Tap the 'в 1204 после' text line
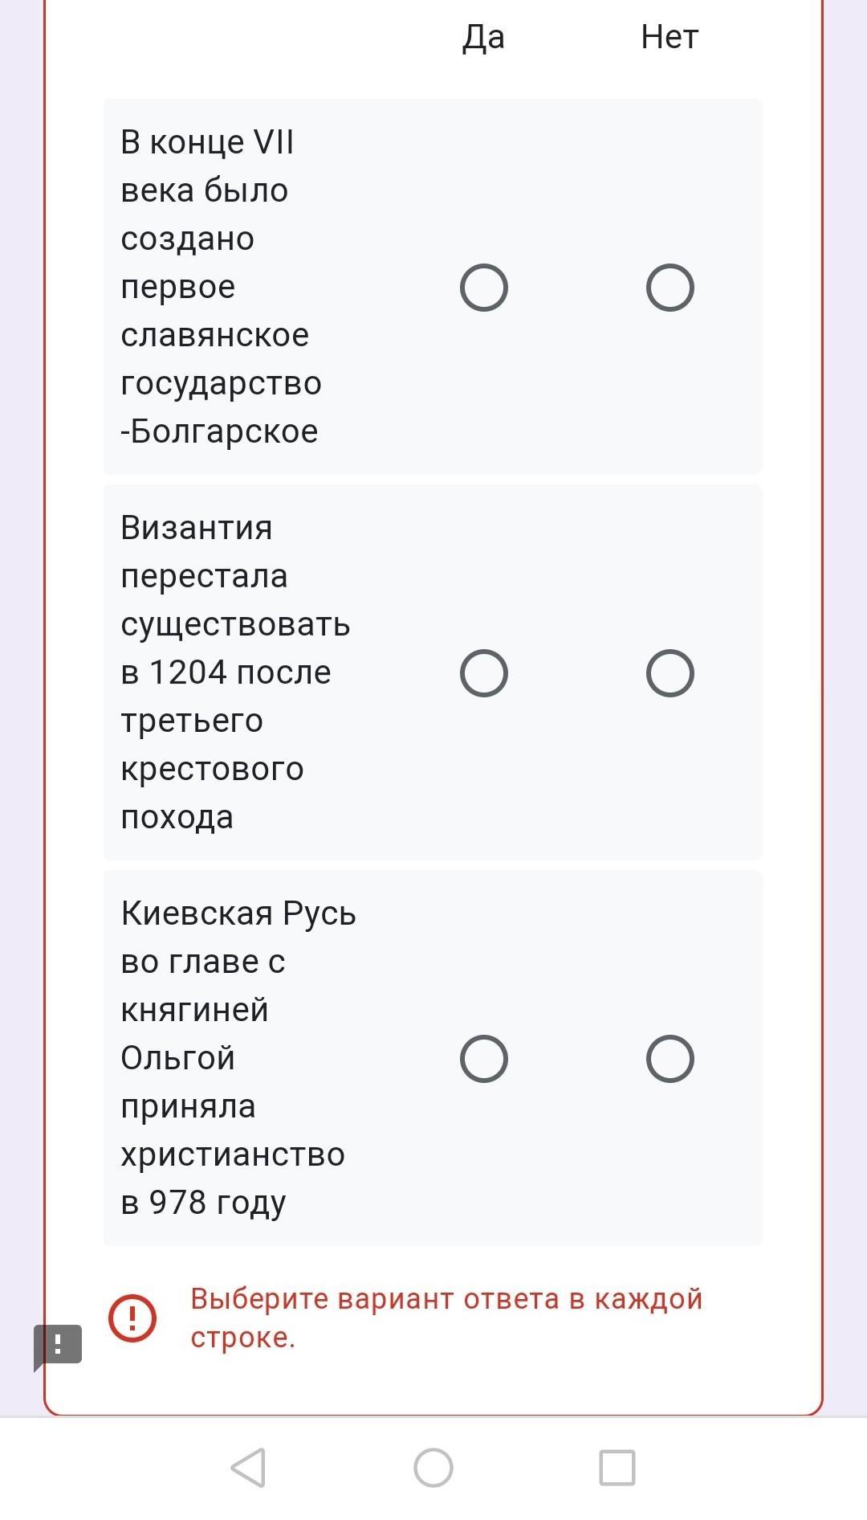Image resolution: width=867 pixels, height=1520 pixels. 226,672
